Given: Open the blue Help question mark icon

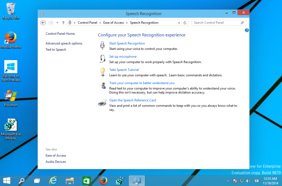Looking at the screenshot, I should click(247, 30).
